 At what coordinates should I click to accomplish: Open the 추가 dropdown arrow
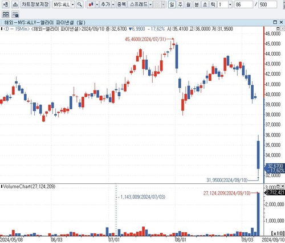(113, 5)
